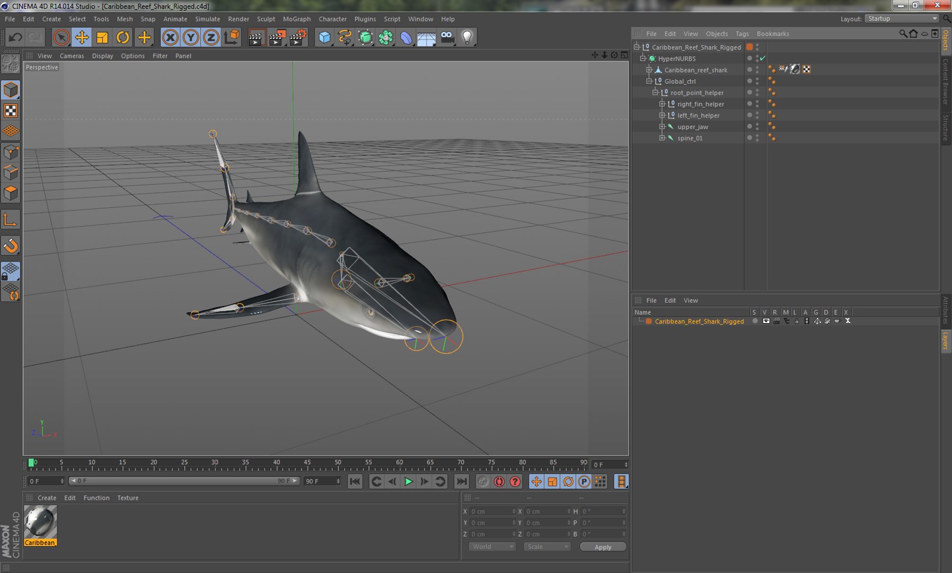The image size is (952, 573).
Task: Toggle layer Solo for Caribbean_Reef_Shark_Rigged
Action: 755,321
